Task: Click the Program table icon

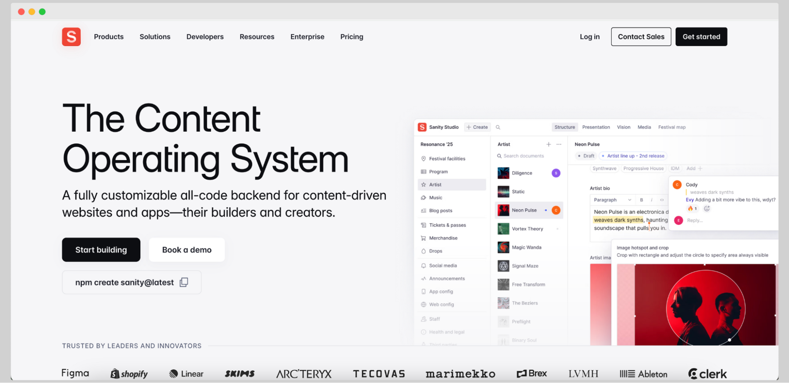Action: 423,172
